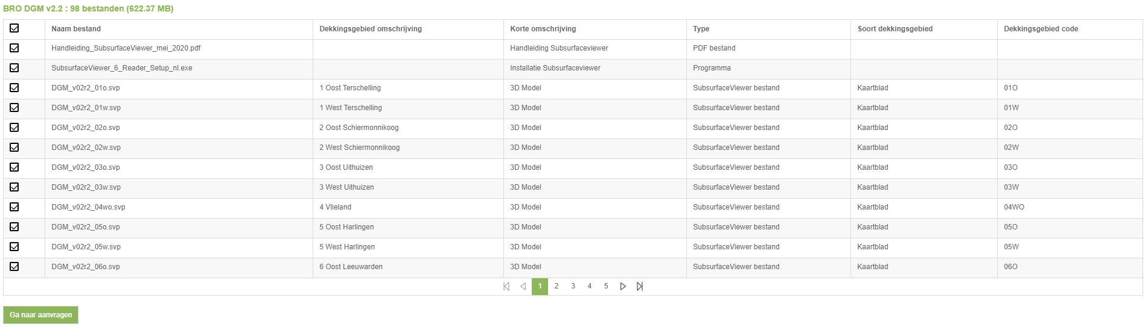Click the Ga naar aanvragen button
This screenshot has height=330, width=1148.
click(x=40, y=315)
